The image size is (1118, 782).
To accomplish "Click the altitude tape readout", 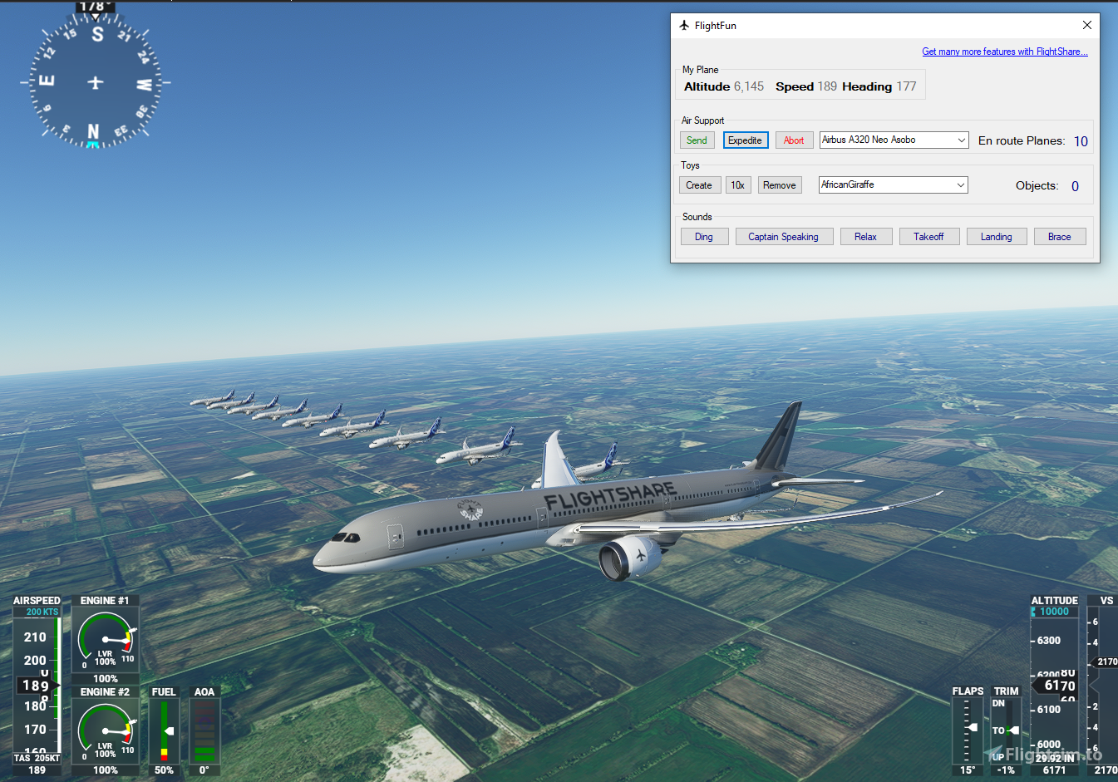I will pos(1055,686).
